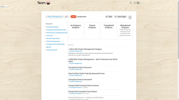Open the Abandoned Projects box
Viewport: 179px width, 100px height.
pos(125,31)
